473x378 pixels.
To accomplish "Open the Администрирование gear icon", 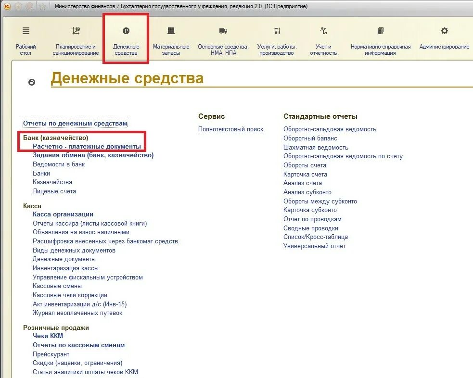I will (x=444, y=31).
